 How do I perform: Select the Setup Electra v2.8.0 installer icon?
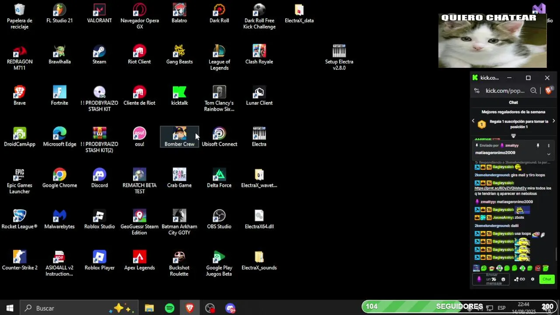pos(339,57)
